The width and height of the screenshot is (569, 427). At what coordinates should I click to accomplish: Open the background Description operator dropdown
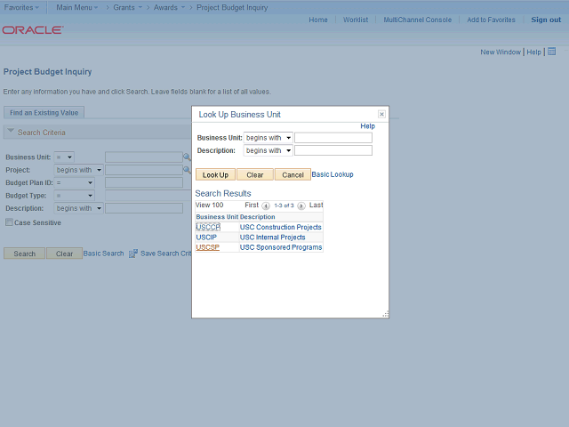(79, 208)
